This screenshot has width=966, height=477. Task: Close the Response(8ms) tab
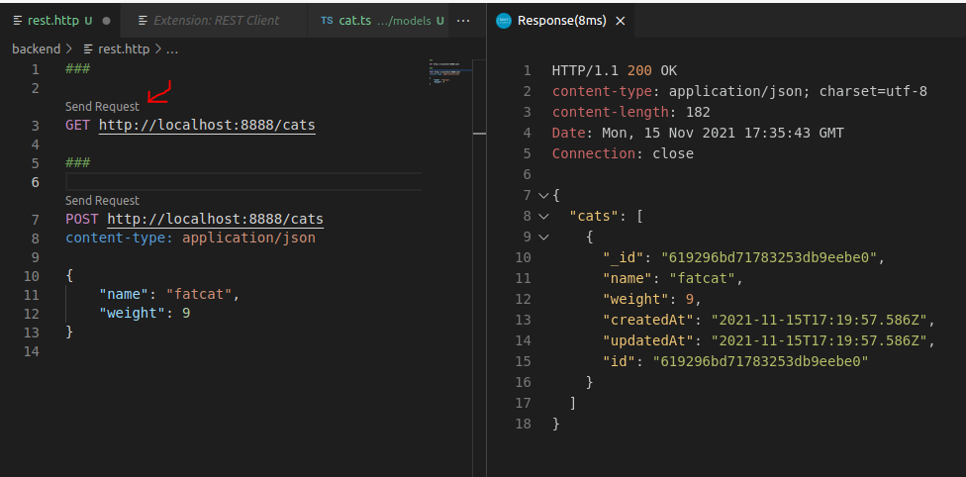tap(620, 20)
